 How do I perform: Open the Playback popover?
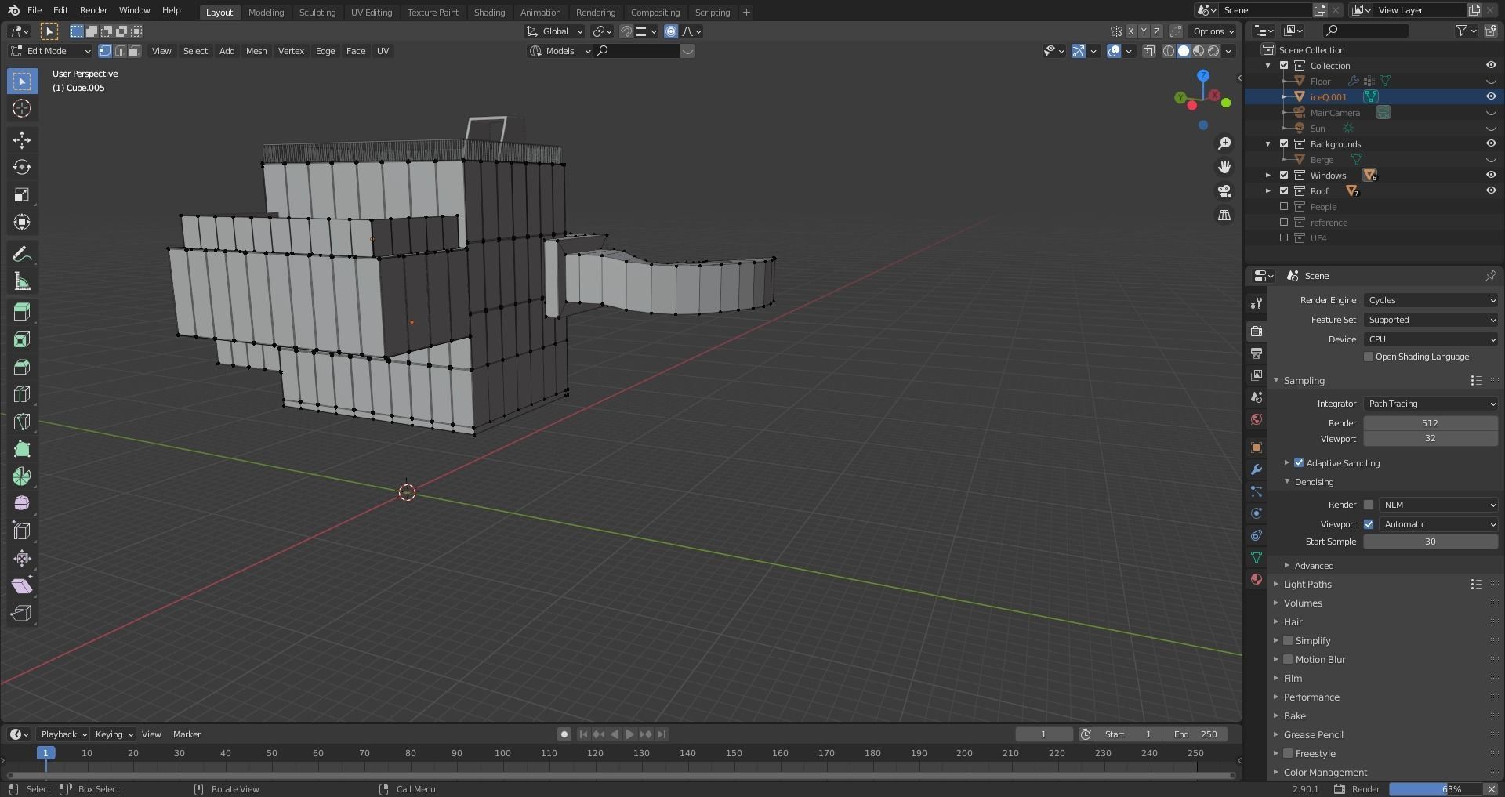point(63,735)
